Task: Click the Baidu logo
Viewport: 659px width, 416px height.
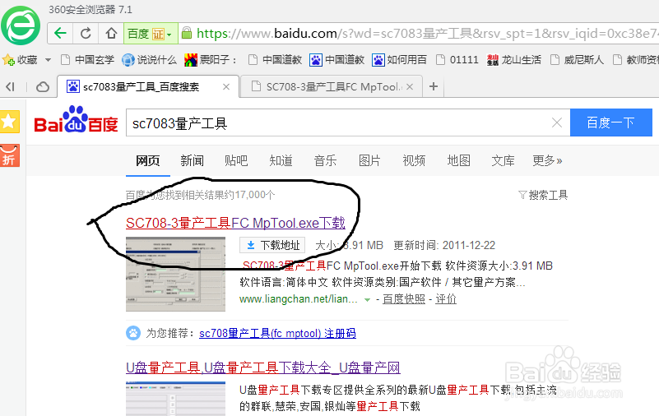Action: pos(76,120)
